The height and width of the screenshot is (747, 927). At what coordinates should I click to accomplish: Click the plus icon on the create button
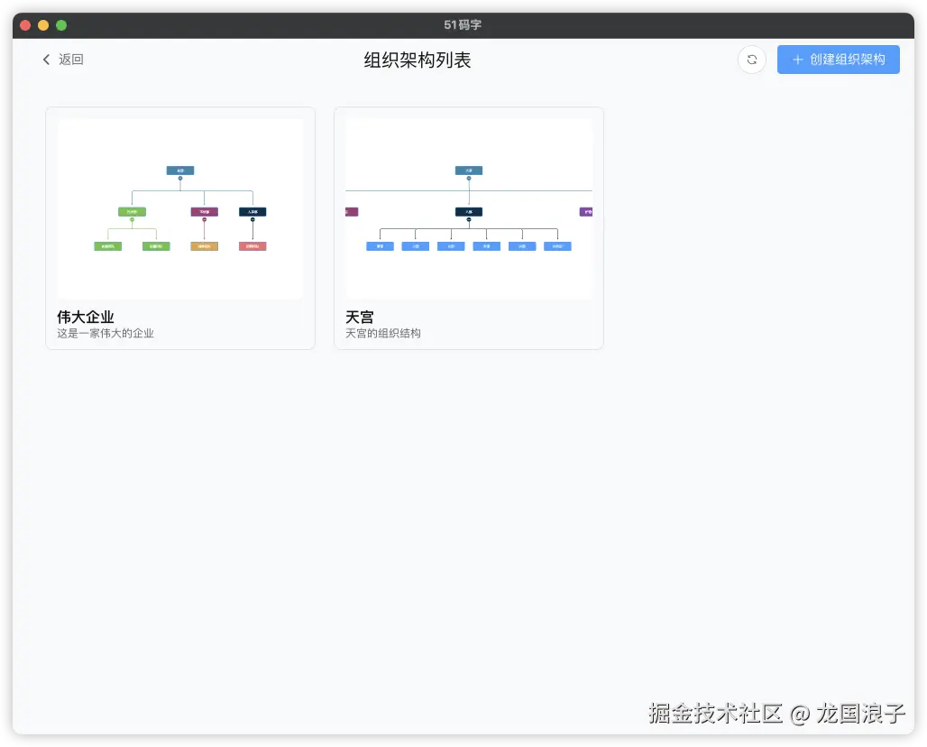[797, 60]
